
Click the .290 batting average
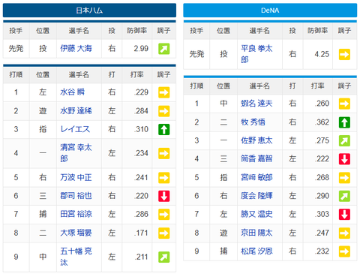[322, 196]
